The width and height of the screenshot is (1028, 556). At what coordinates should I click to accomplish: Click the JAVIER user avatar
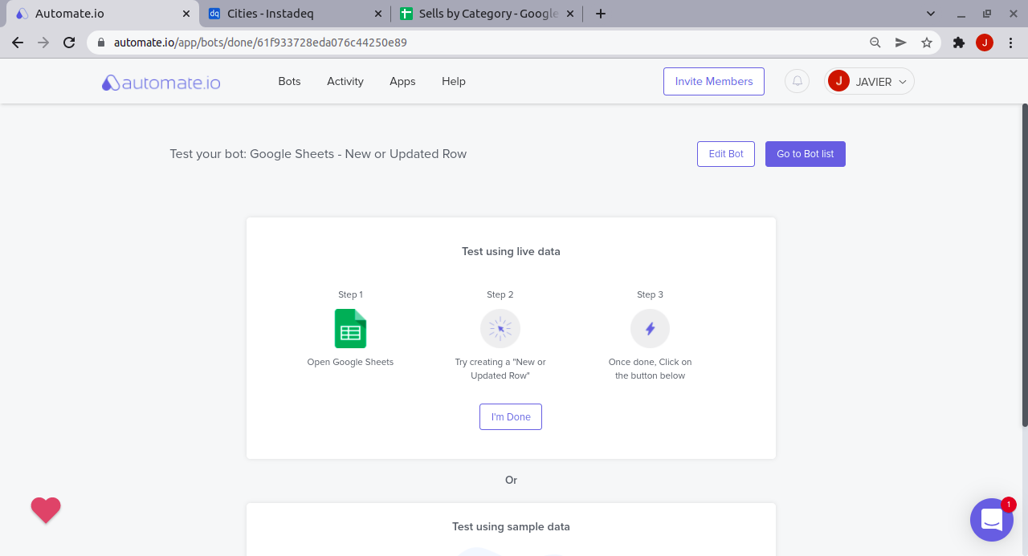(x=838, y=81)
